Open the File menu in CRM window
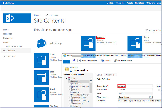The width and height of the screenshot is (162, 108). point(67,62)
